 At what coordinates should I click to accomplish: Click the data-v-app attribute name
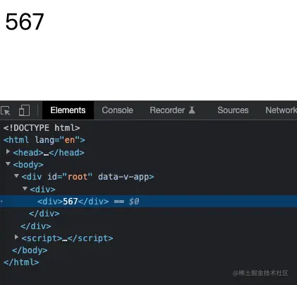pyautogui.click(x=123, y=177)
